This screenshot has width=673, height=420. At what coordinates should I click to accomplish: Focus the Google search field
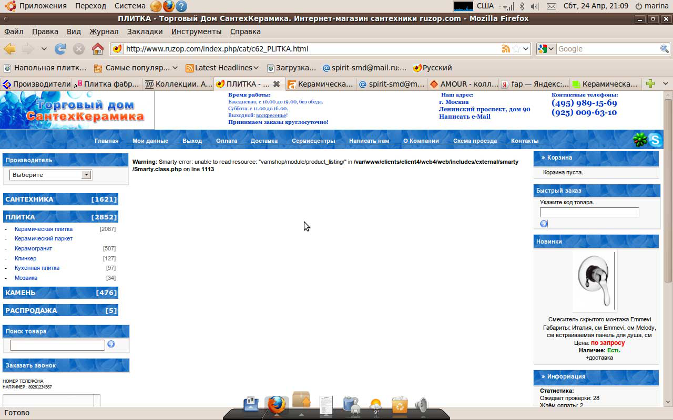click(x=608, y=49)
